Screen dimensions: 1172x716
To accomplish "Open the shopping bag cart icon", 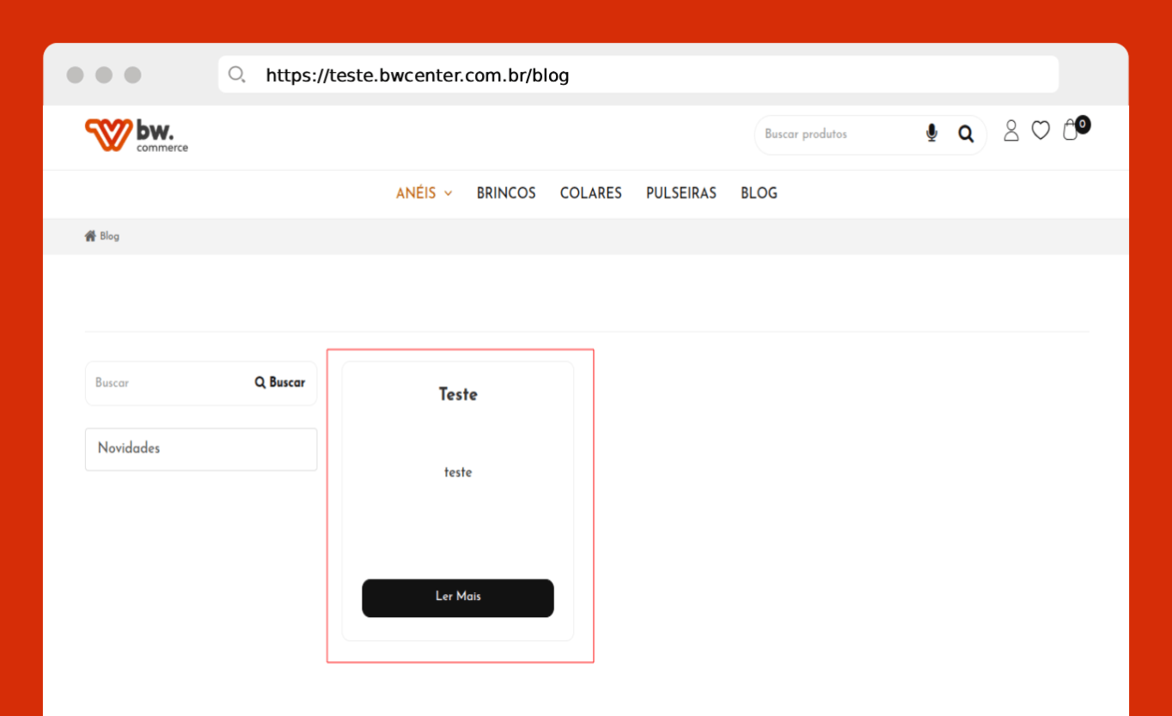I will [1070, 130].
